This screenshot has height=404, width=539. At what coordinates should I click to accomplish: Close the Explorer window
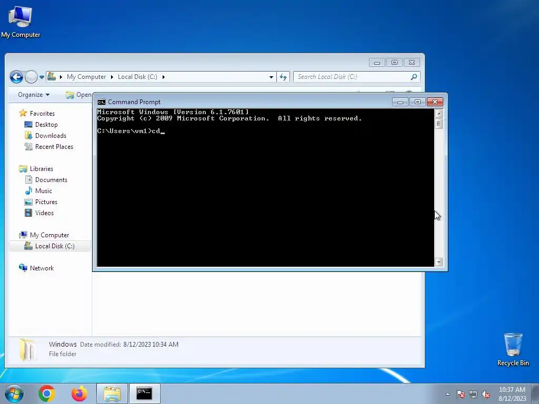[412, 63]
